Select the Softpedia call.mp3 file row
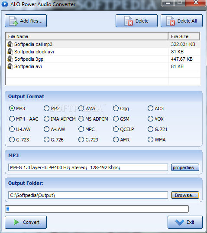Screen dimensions: 207x233 pos(103,44)
